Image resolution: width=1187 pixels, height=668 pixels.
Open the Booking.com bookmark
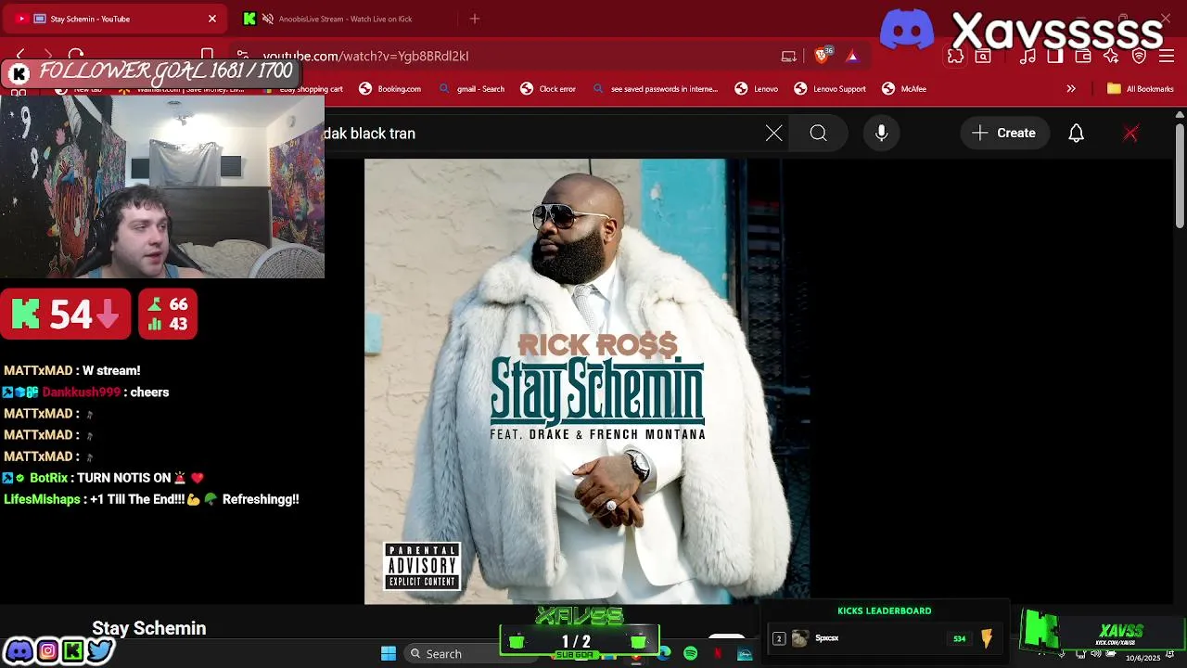point(390,89)
